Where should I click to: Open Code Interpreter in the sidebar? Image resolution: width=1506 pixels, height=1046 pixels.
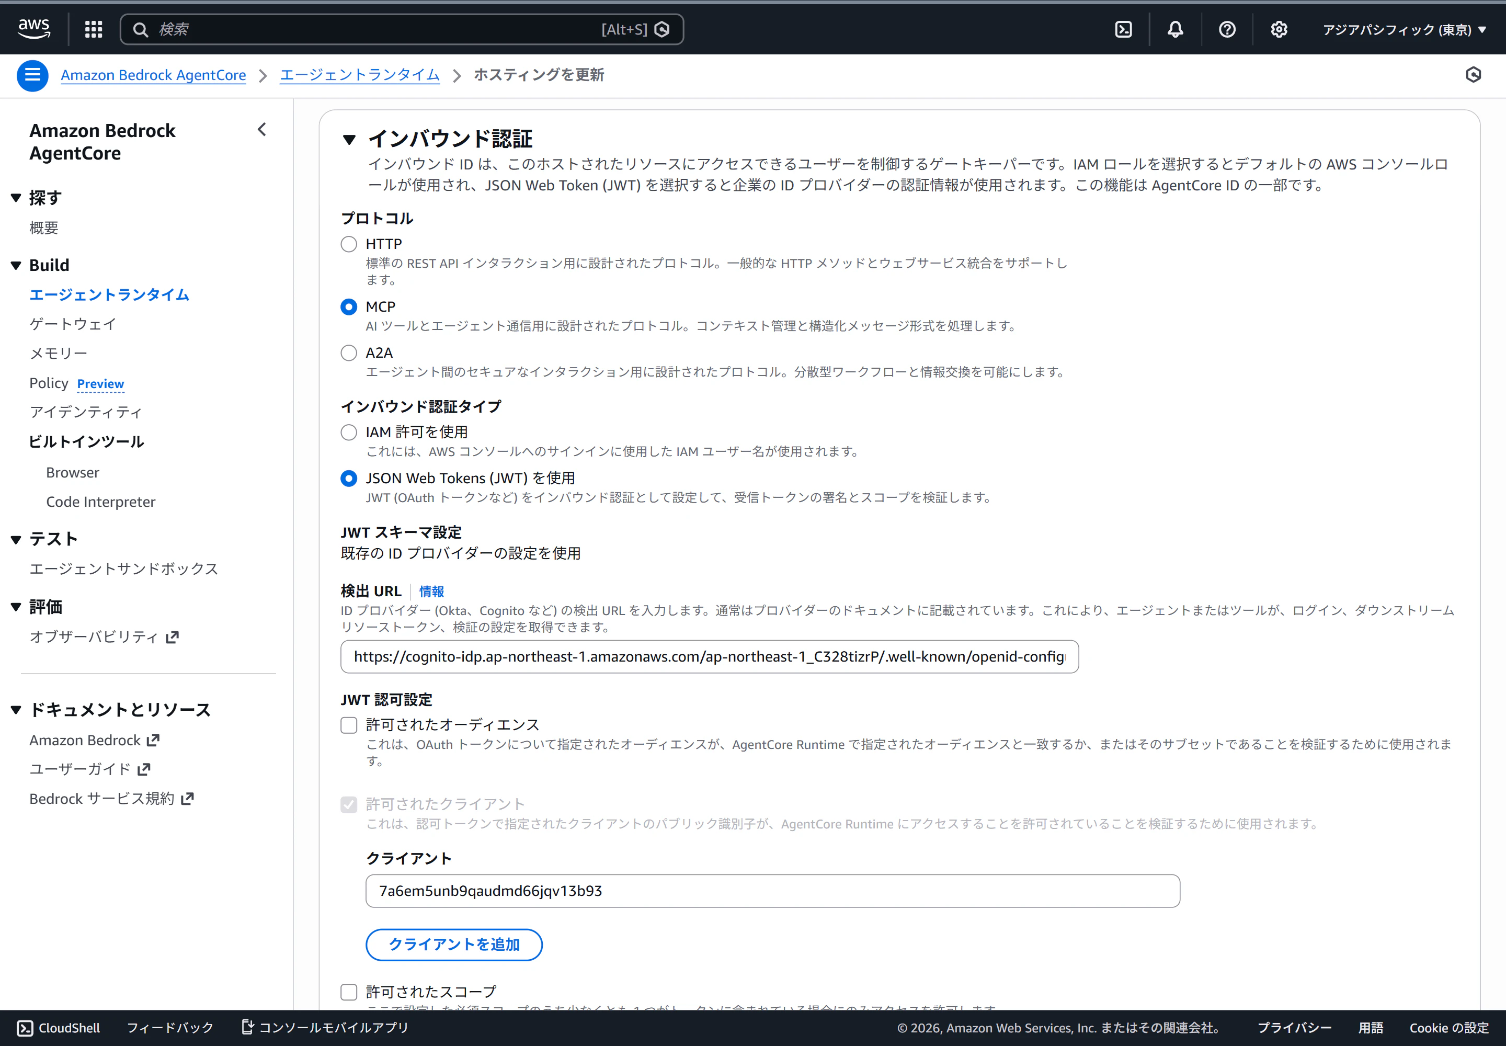pyautogui.click(x=101, y=502)
